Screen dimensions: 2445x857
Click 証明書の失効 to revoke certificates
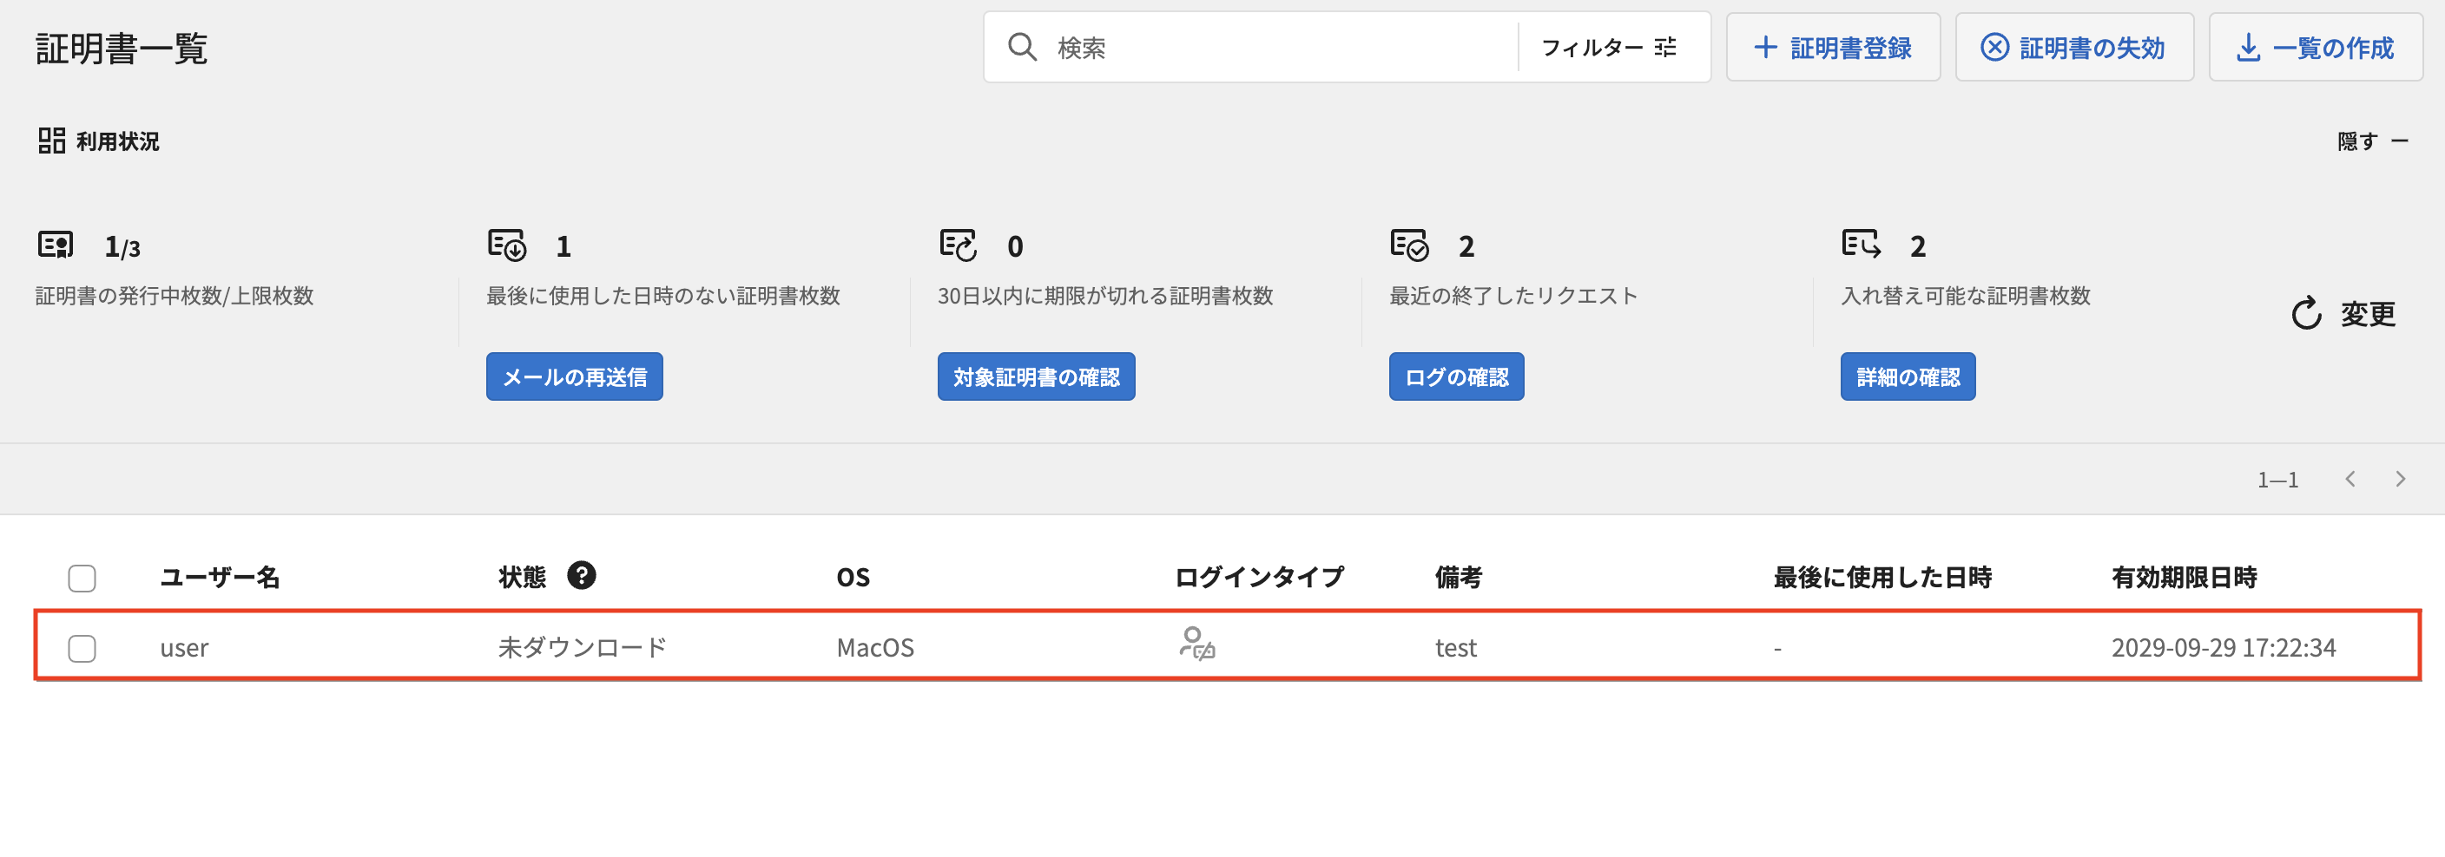2074,47
